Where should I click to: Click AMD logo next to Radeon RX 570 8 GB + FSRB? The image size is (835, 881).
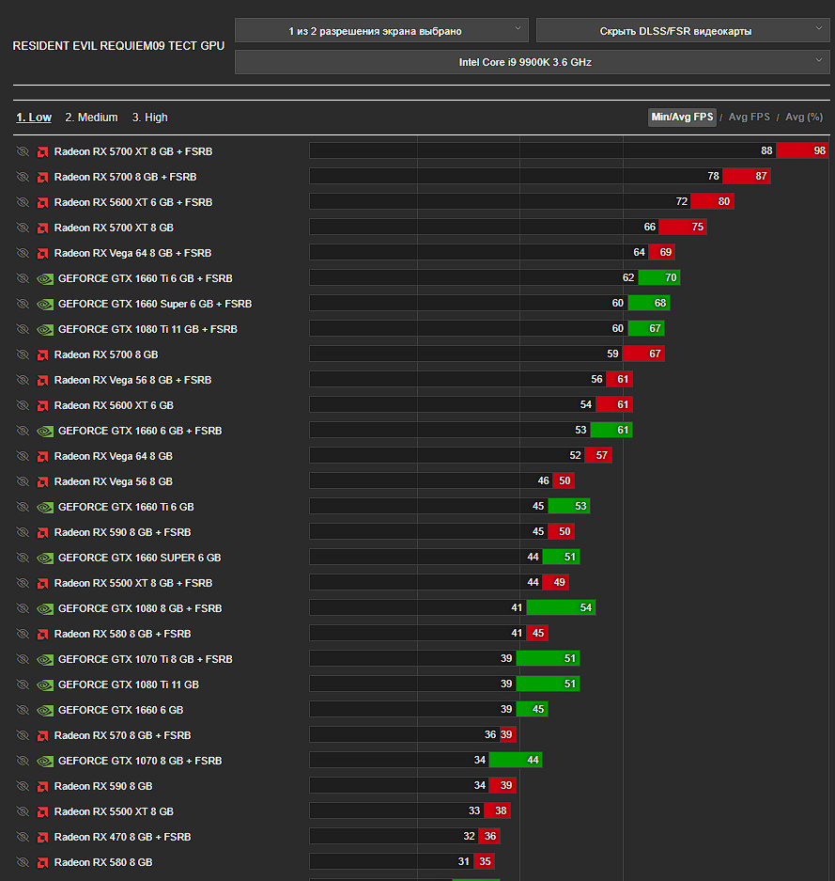42,735
